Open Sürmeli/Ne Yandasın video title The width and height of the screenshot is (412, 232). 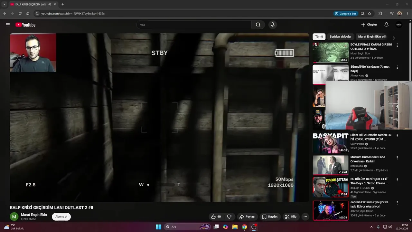coord(370,69)
